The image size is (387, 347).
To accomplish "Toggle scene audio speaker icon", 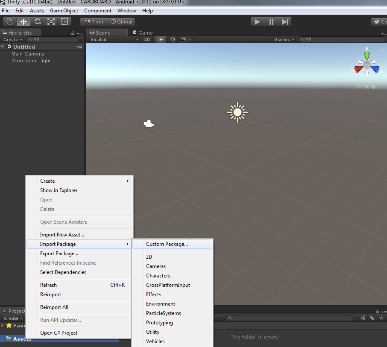I will [x=172, y=39].
